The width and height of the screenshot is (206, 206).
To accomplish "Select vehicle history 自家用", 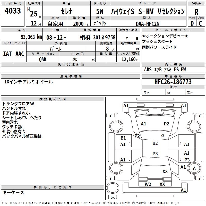I will point(55,24).
